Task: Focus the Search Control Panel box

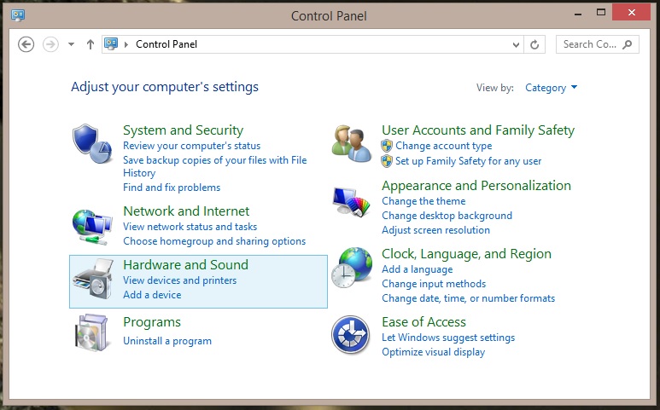Action: point(598,44)
